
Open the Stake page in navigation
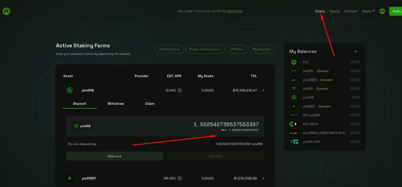click(x=320, y=11)
